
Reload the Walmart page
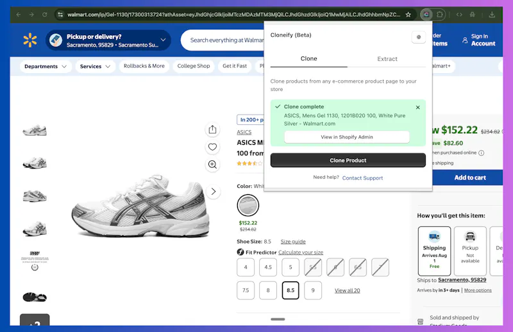coord(44,14)
